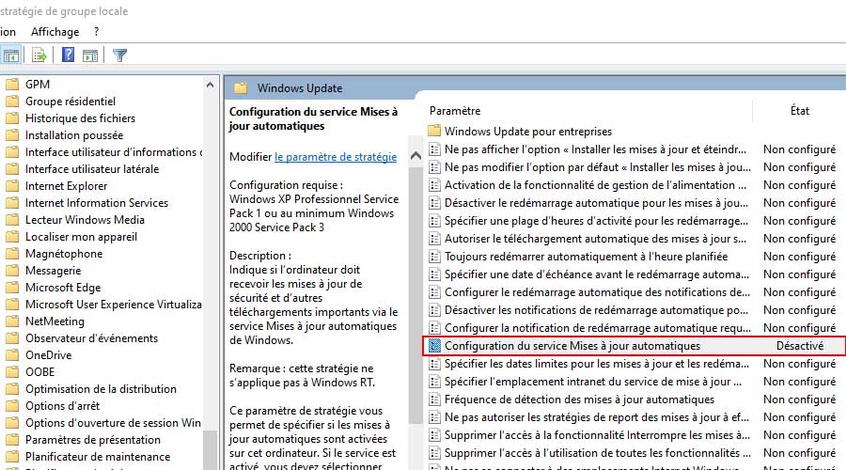The width and height of the screenshot is (846, 470).
Task: Select the Options d'arrêt folder
Action: (x=62, y=406)
